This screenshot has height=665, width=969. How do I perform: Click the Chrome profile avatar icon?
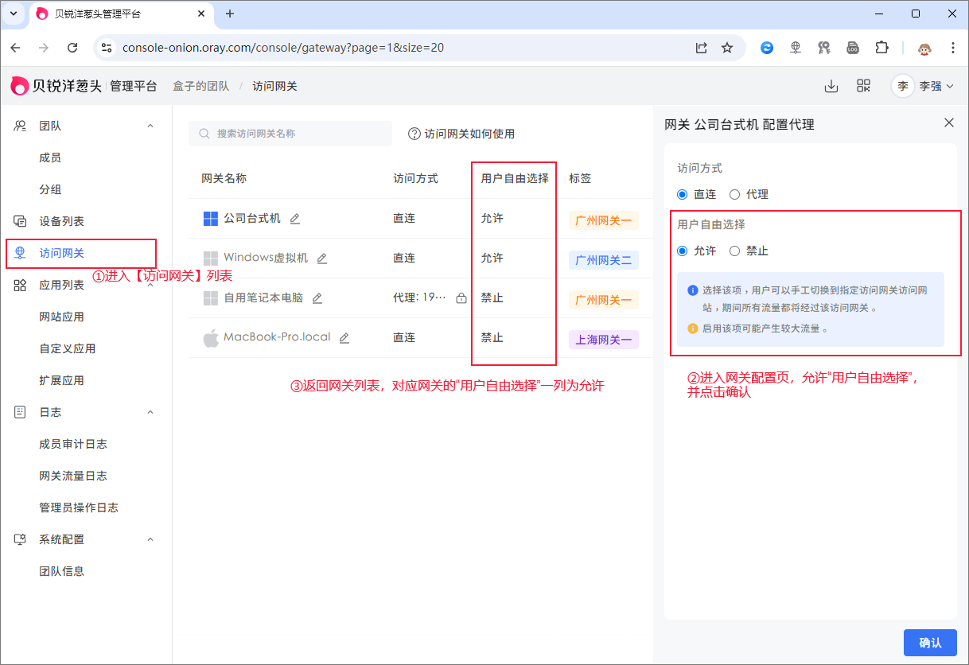[x=924, y=48]
